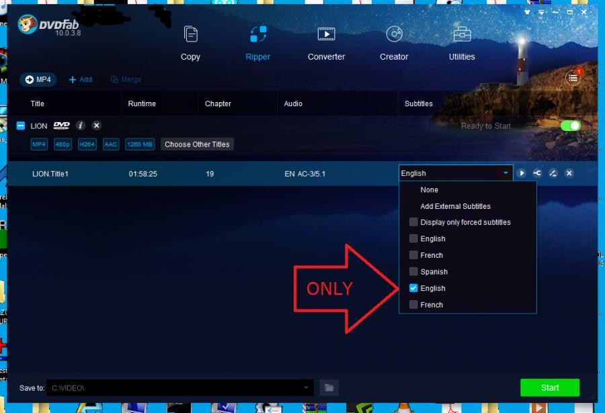Viewport: 605px width, 413px height.
Task: Click the Chapter column header
Action: tap(218, 103)
